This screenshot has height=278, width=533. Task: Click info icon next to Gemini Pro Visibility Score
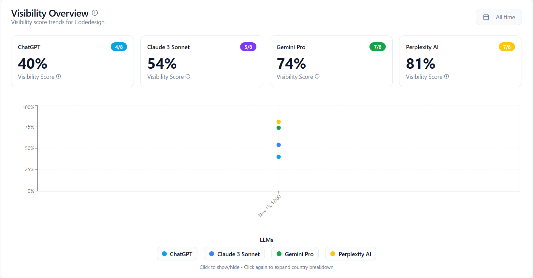(317, 76)
